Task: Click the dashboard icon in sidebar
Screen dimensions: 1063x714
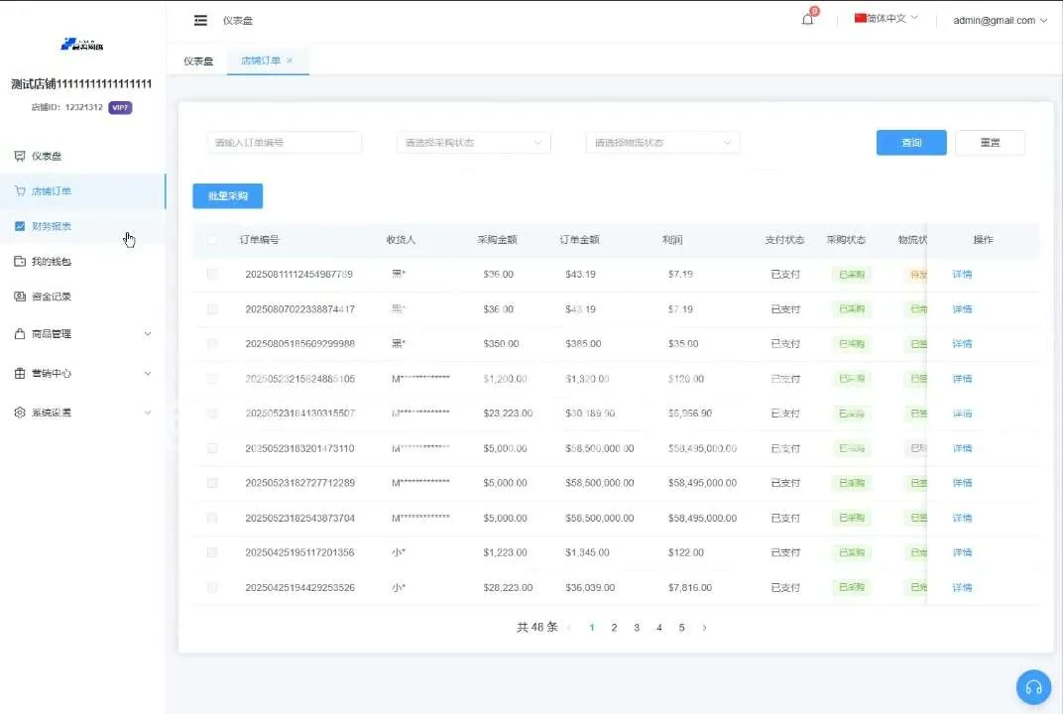Action: click(x=20, y=156)
